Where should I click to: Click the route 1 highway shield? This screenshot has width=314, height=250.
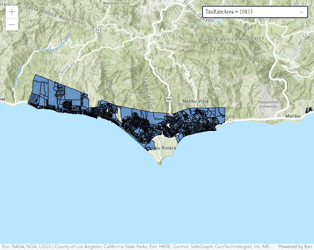(231, 121)
